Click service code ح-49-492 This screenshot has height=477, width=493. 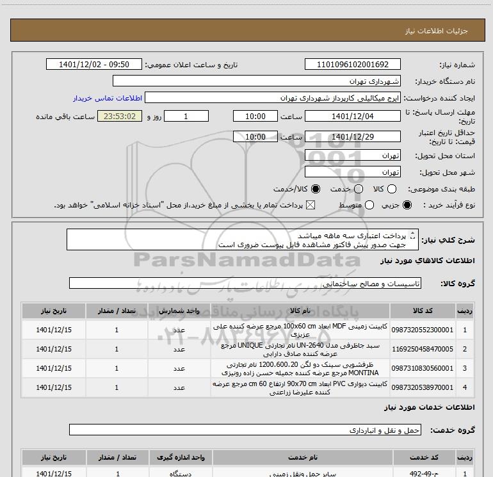coord(424,473)
